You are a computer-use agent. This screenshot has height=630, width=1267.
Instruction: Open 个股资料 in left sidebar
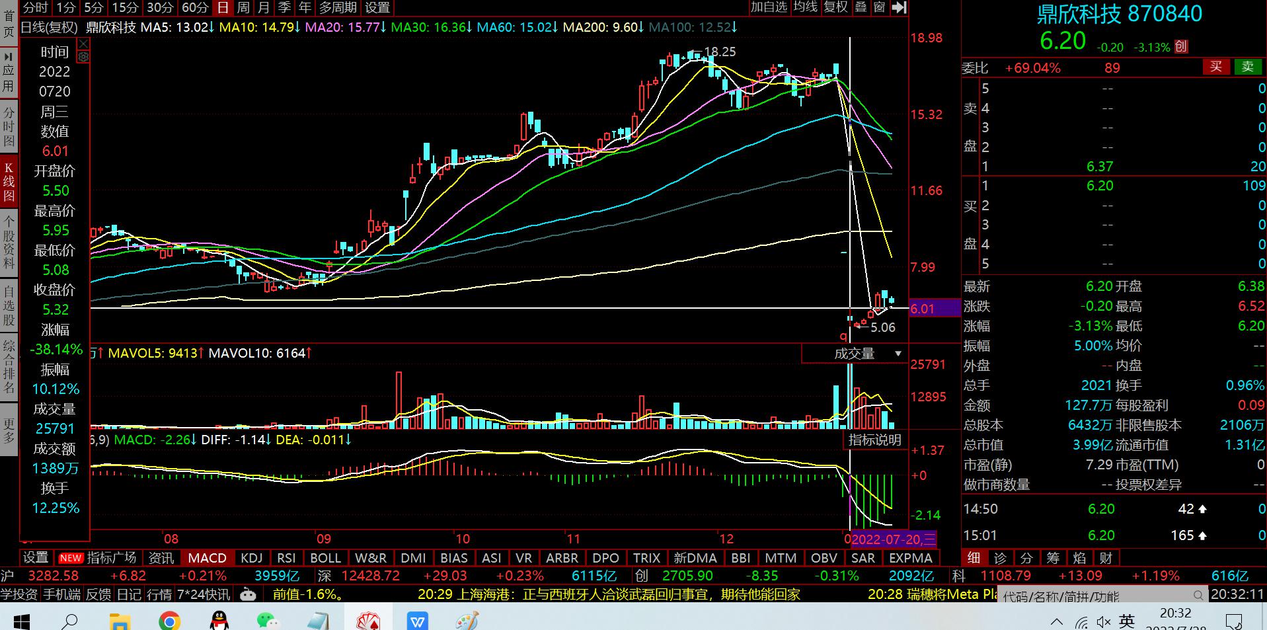[x=9, y=241]
